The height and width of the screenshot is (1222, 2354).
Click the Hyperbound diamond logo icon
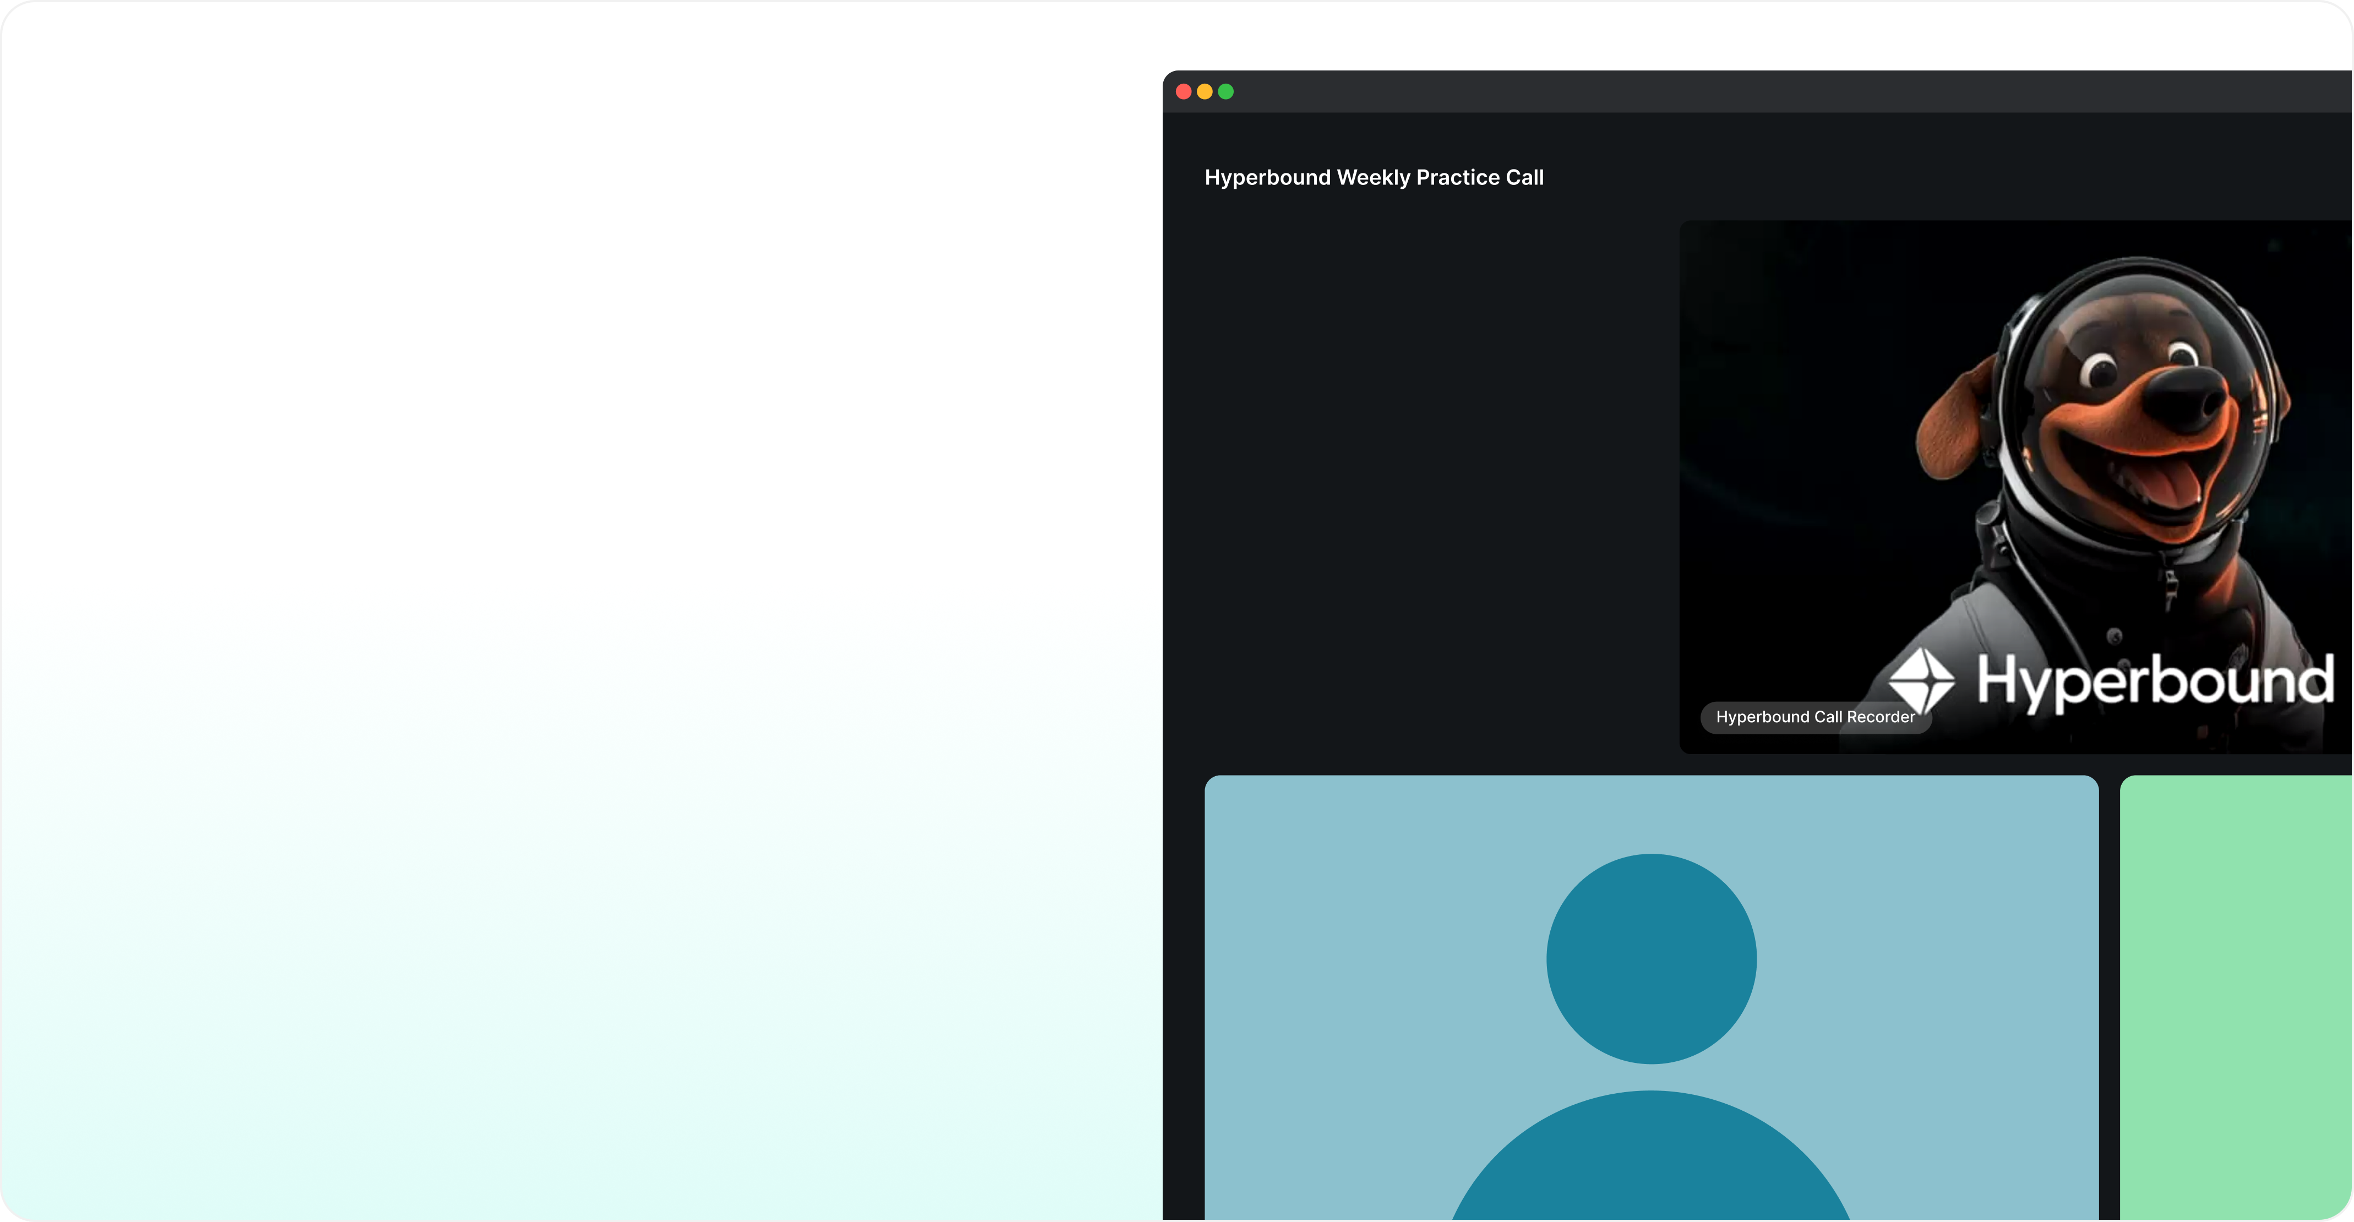(1922, 680)
